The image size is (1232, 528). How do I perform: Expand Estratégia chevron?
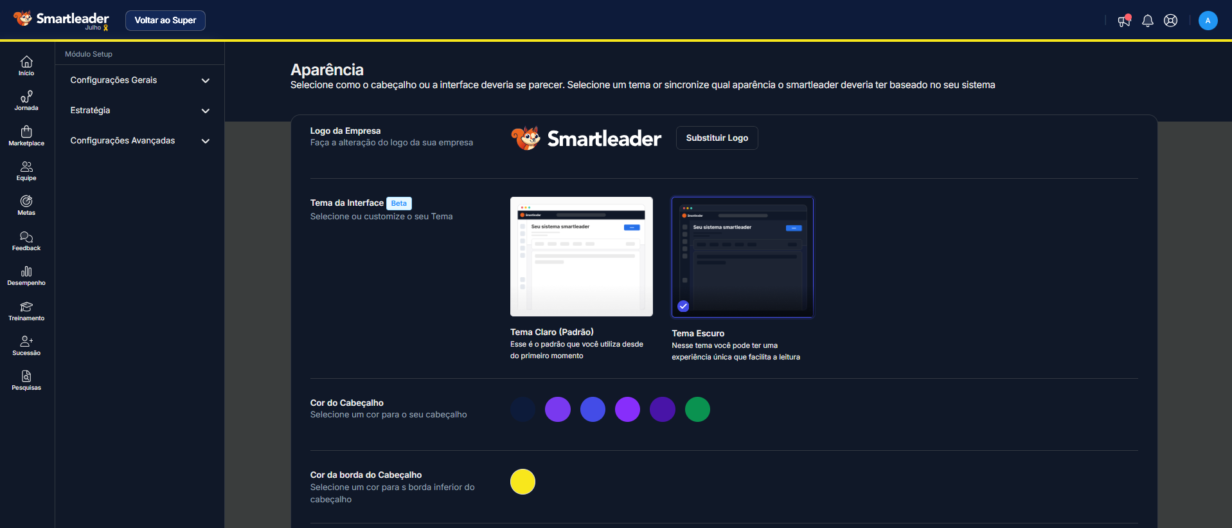point(206,111)
